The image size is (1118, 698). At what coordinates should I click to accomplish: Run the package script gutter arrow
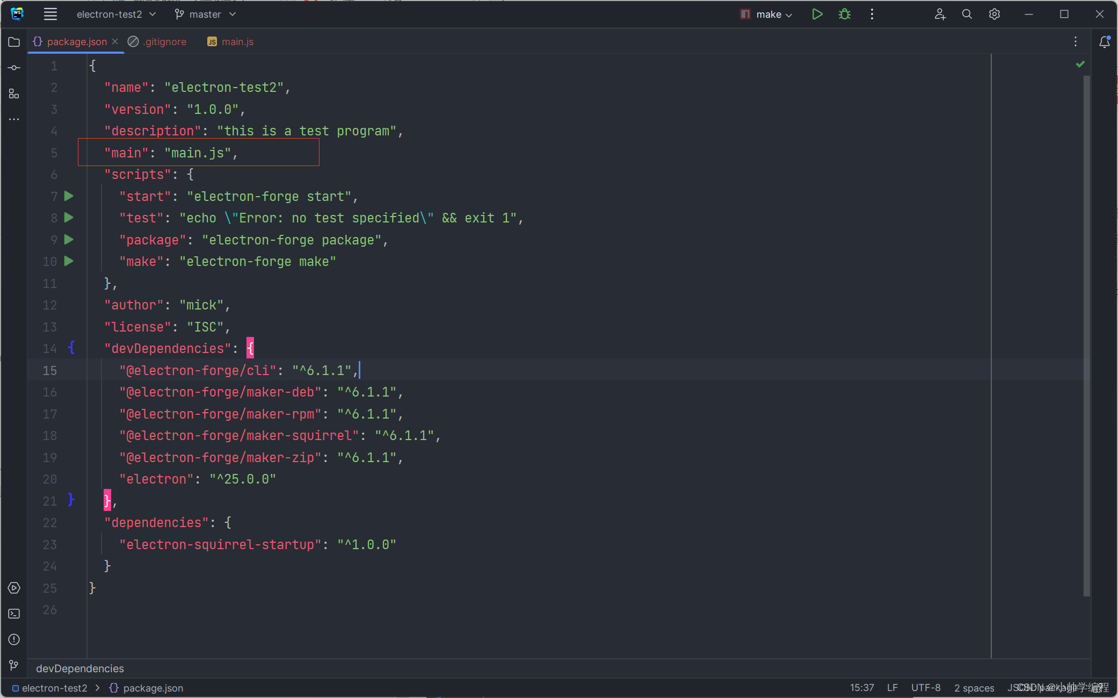(69, 240)
